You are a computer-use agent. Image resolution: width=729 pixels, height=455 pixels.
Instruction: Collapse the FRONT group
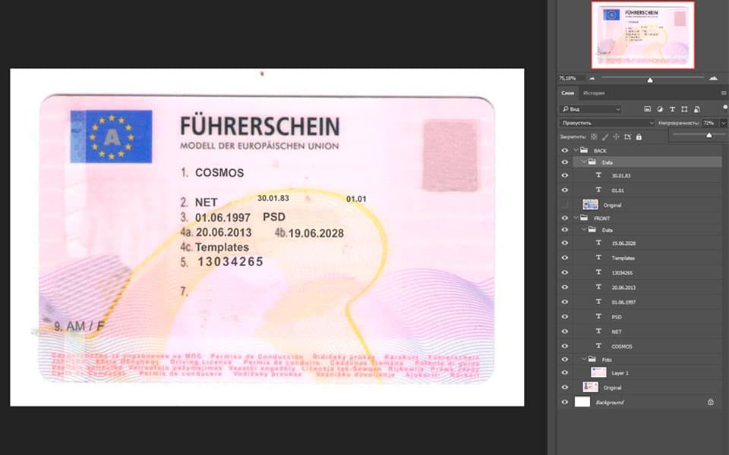coord(576,218)
